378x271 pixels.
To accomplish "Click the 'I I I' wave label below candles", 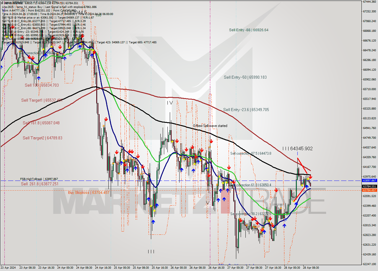I will pyautogui.click(x=151, y=252).
